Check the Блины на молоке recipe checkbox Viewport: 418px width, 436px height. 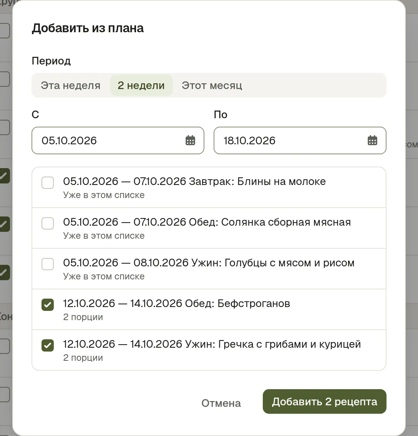[48, 183]
